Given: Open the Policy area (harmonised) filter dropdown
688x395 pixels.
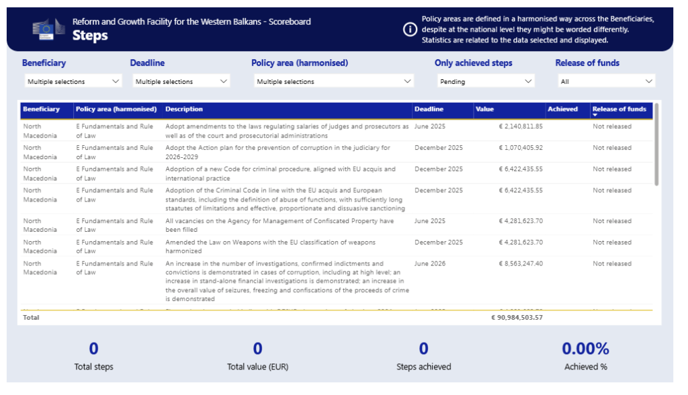Looking at the screenshot, I should tap(333, 81).
